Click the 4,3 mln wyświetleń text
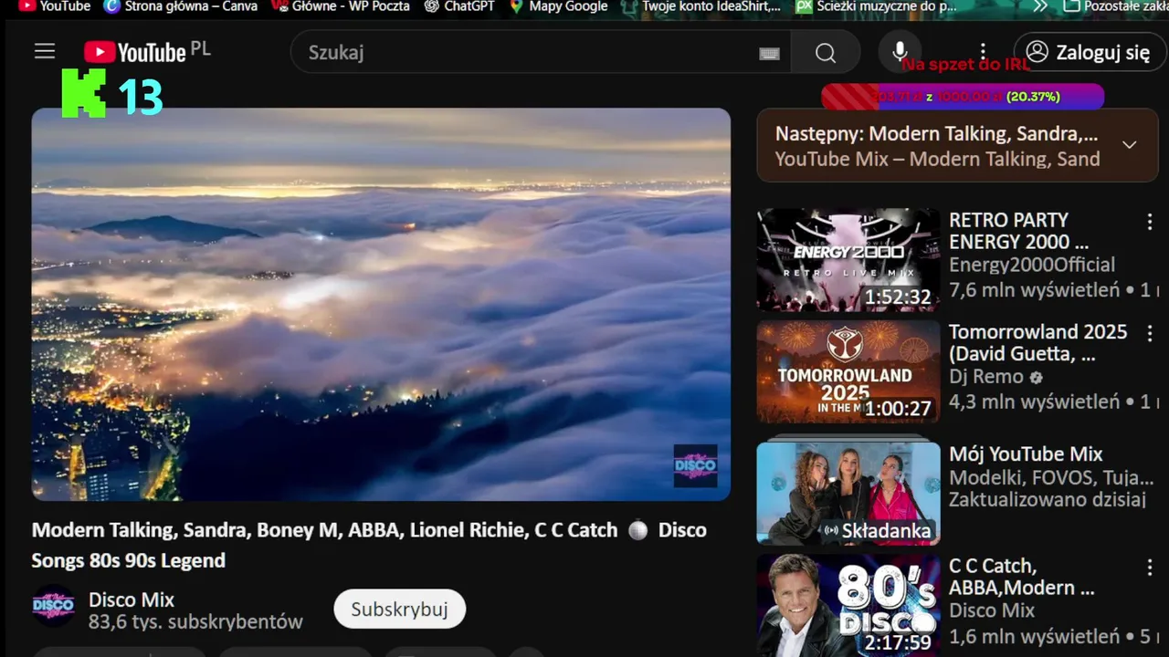This screenshot has width=1169, height=657. pos(1034,401)
